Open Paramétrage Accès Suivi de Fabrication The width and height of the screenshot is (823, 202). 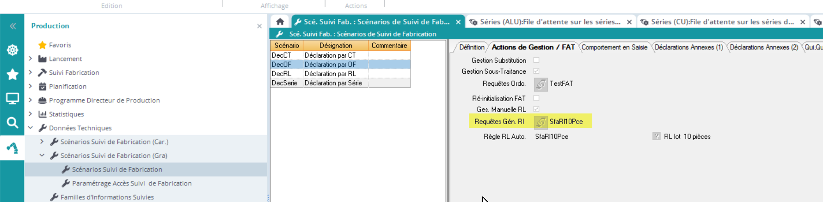131,183
